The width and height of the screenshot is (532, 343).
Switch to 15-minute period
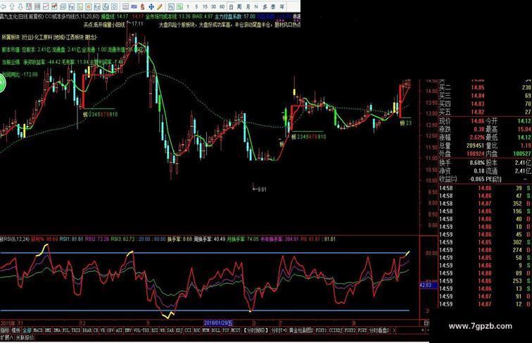pyautogui.click(x=205, y=7)
